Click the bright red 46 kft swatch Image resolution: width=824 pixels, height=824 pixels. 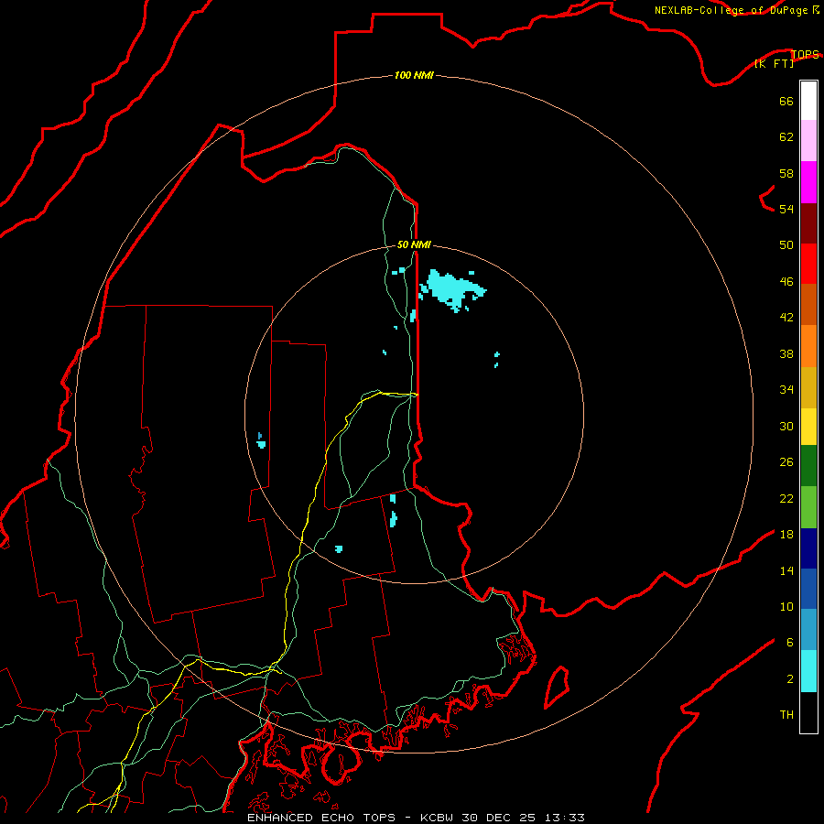pos(808,264)
